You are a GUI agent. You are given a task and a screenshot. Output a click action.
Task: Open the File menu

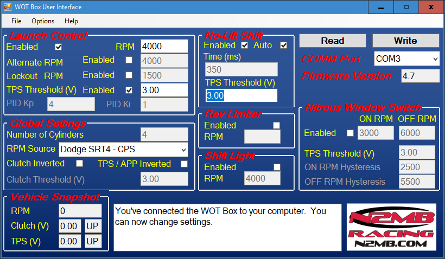[x=16, y=21]
